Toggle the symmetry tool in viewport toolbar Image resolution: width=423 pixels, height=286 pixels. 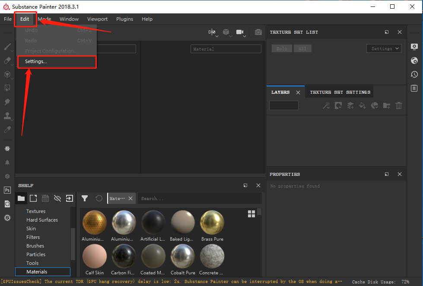click(x=212, y=32)
